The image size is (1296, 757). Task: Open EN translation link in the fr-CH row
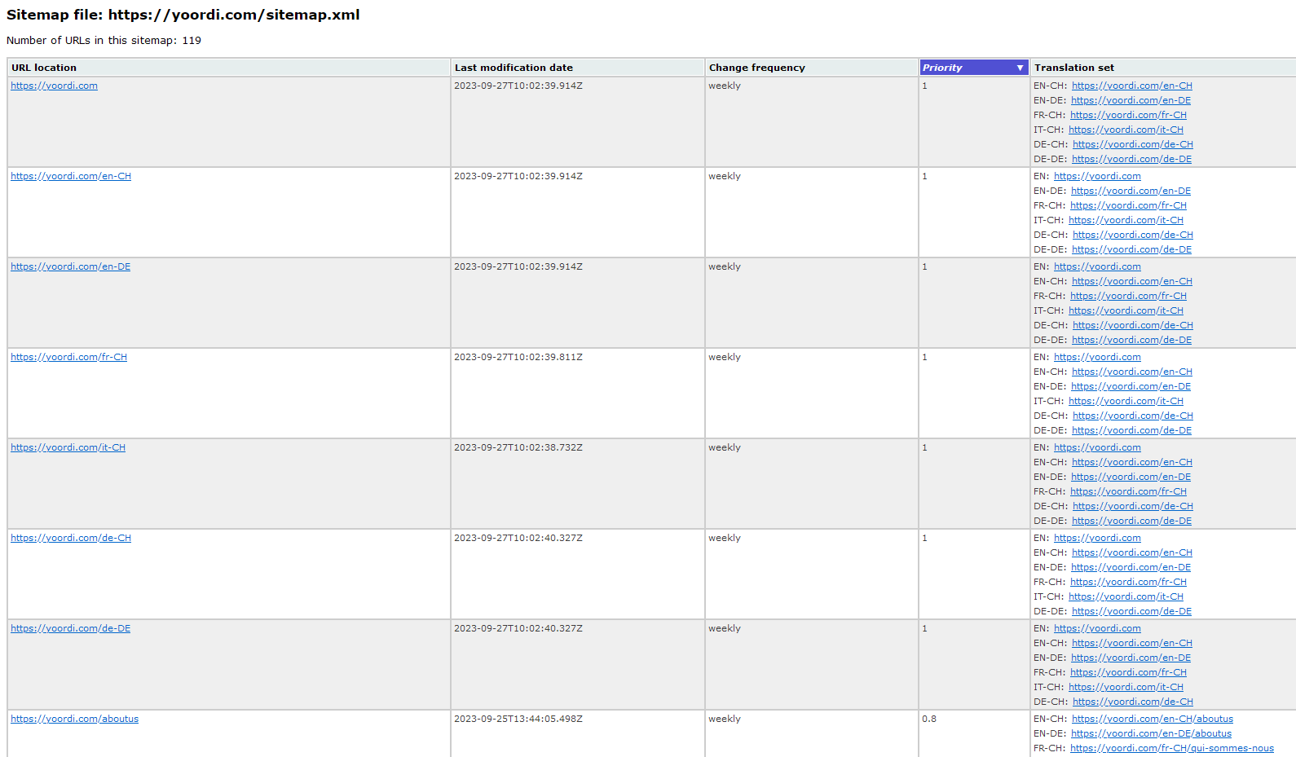(1097, 357)
